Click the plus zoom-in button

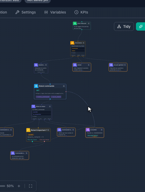[19, 186]
